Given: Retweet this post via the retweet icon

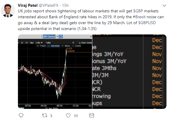Looking at the screenshot, I should (x=45, y=115).
